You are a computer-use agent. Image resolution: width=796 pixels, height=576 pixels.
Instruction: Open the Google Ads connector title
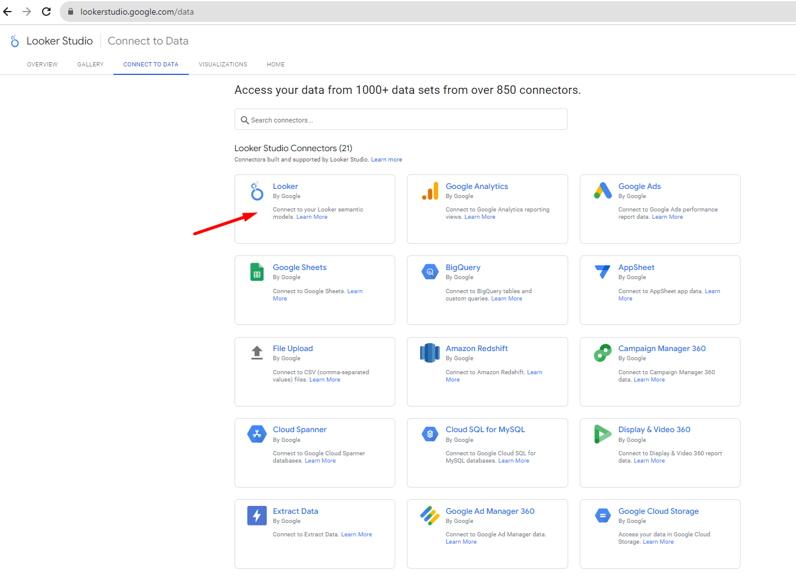(x=639, y=187)
